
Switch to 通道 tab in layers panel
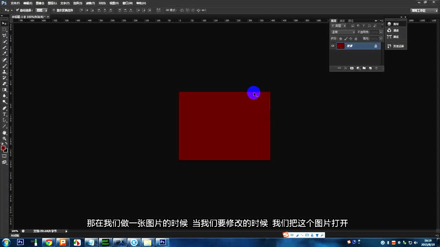click(x=342, y=21)
